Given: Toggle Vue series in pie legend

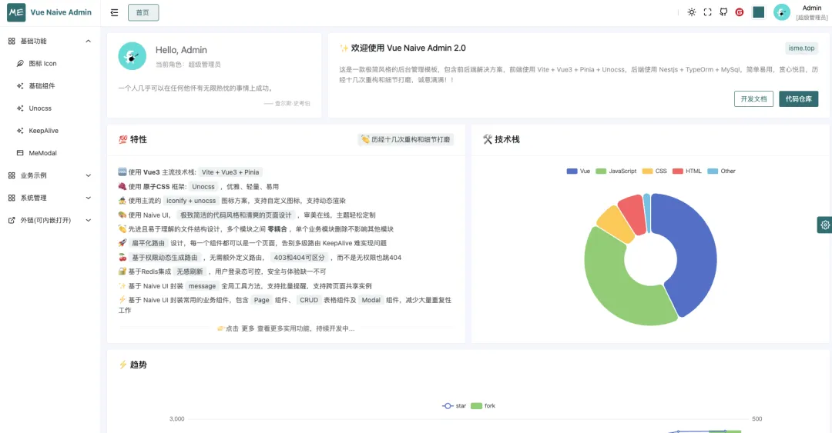Looking at the screenshot, I should pyautogui.click(x=579, y=172).
